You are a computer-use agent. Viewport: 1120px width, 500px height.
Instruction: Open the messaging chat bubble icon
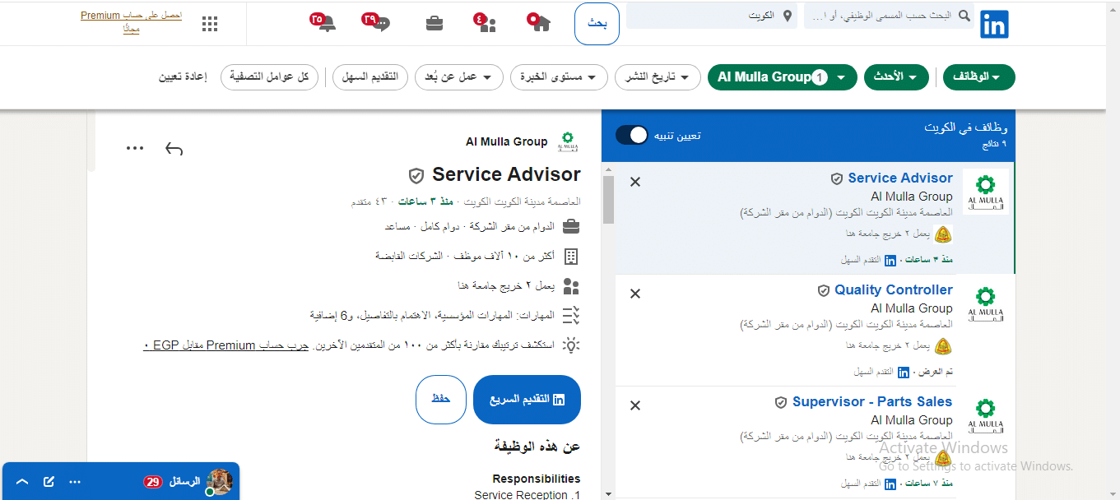point(380,23)
